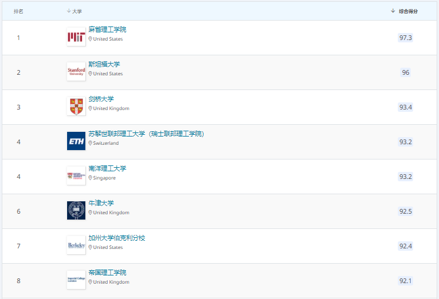Click the Stanford University logo
Image resolution: width=439 pixels, height=299 pixels.
[76, 72]
